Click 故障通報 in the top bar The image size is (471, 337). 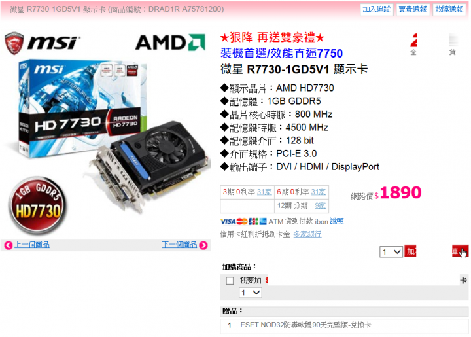click(449, 9)
